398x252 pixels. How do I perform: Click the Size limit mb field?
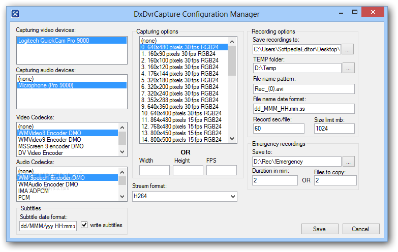(334, 129)
